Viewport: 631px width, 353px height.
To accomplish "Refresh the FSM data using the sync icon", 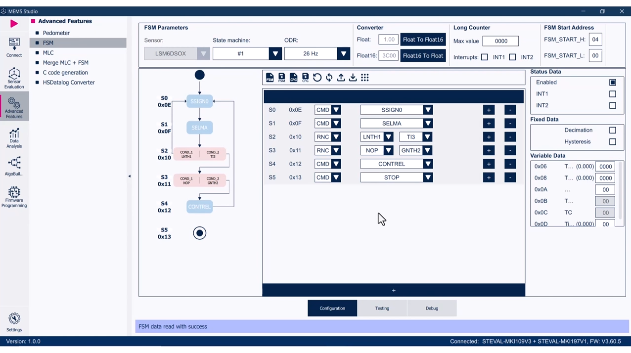I will (x=329, y=78).
